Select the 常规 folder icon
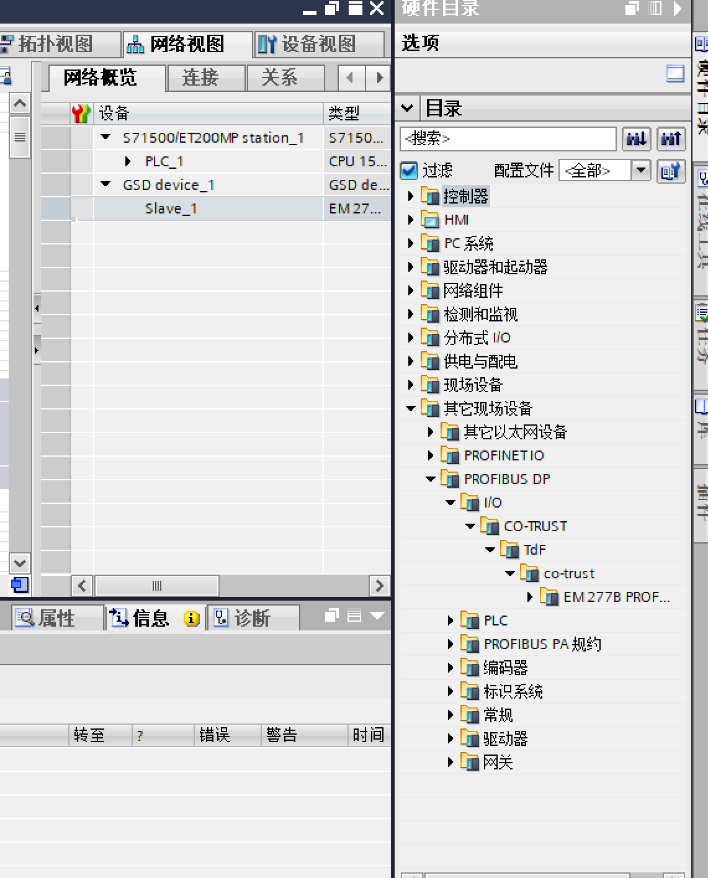The width and height of the screenshot is (708, 878). (x=470, y=715)
